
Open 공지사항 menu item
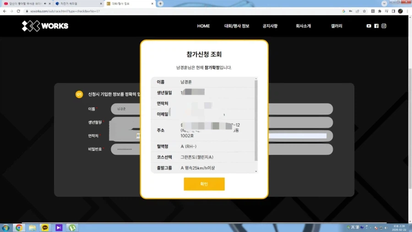point(270,26)
